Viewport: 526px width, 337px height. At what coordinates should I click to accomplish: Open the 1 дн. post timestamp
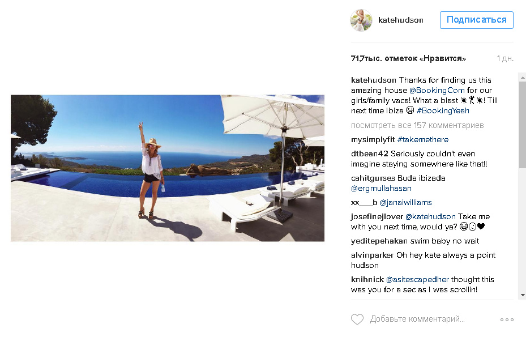pos(505,58)
